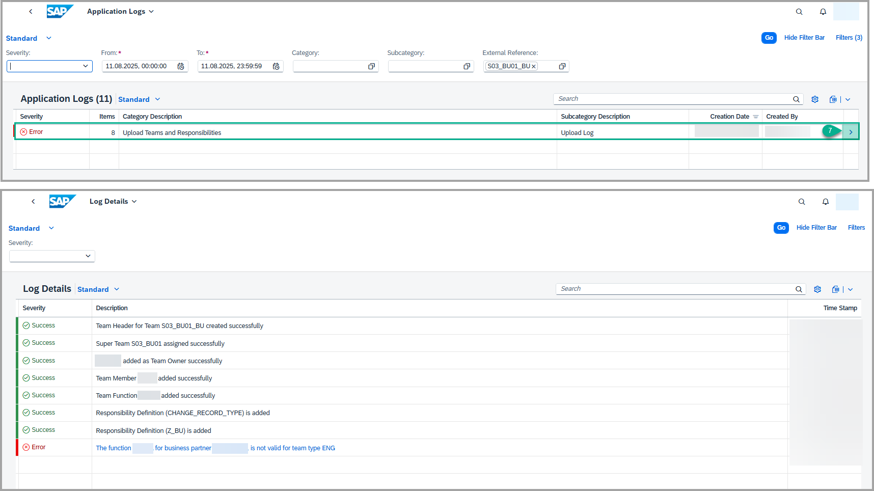Open search in Application Logs header
The height and width of the screenshot is (491, 874).
coord(799,12)
